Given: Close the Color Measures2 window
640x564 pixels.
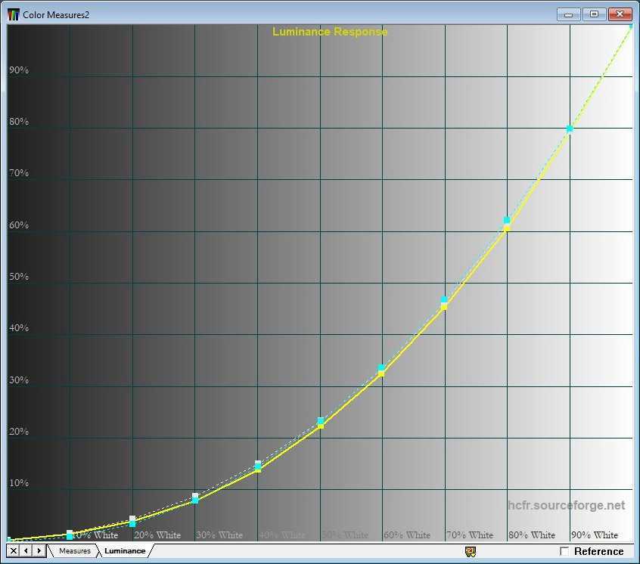Looking at the screenshot, I should (x=620, y=14).
